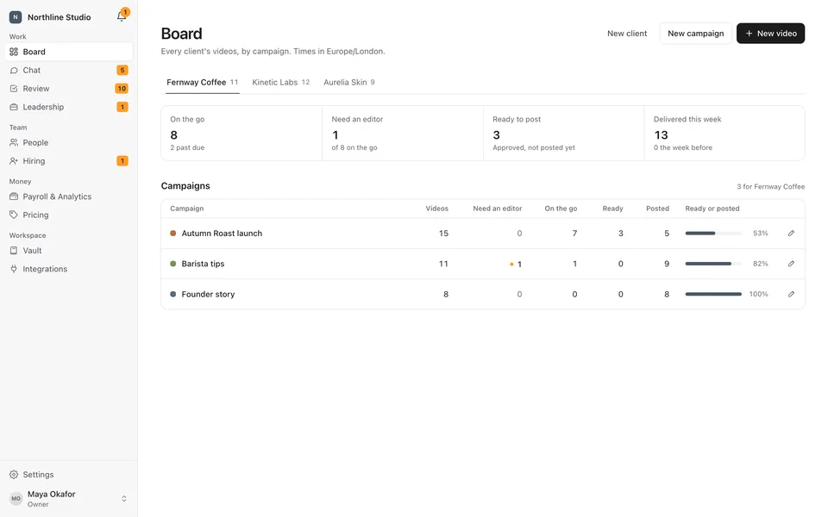Open the Integrations page
This screenshot has width=828, height=517.
point(69,269)
